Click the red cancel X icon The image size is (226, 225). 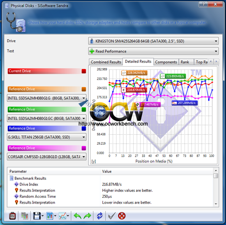[x=122, y=216]
